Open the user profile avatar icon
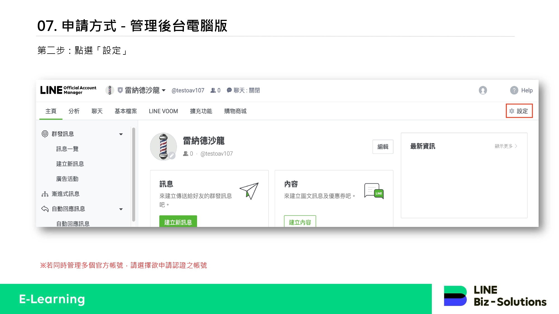Viewport: 559px width, 314px height. [x=483, y=90]
